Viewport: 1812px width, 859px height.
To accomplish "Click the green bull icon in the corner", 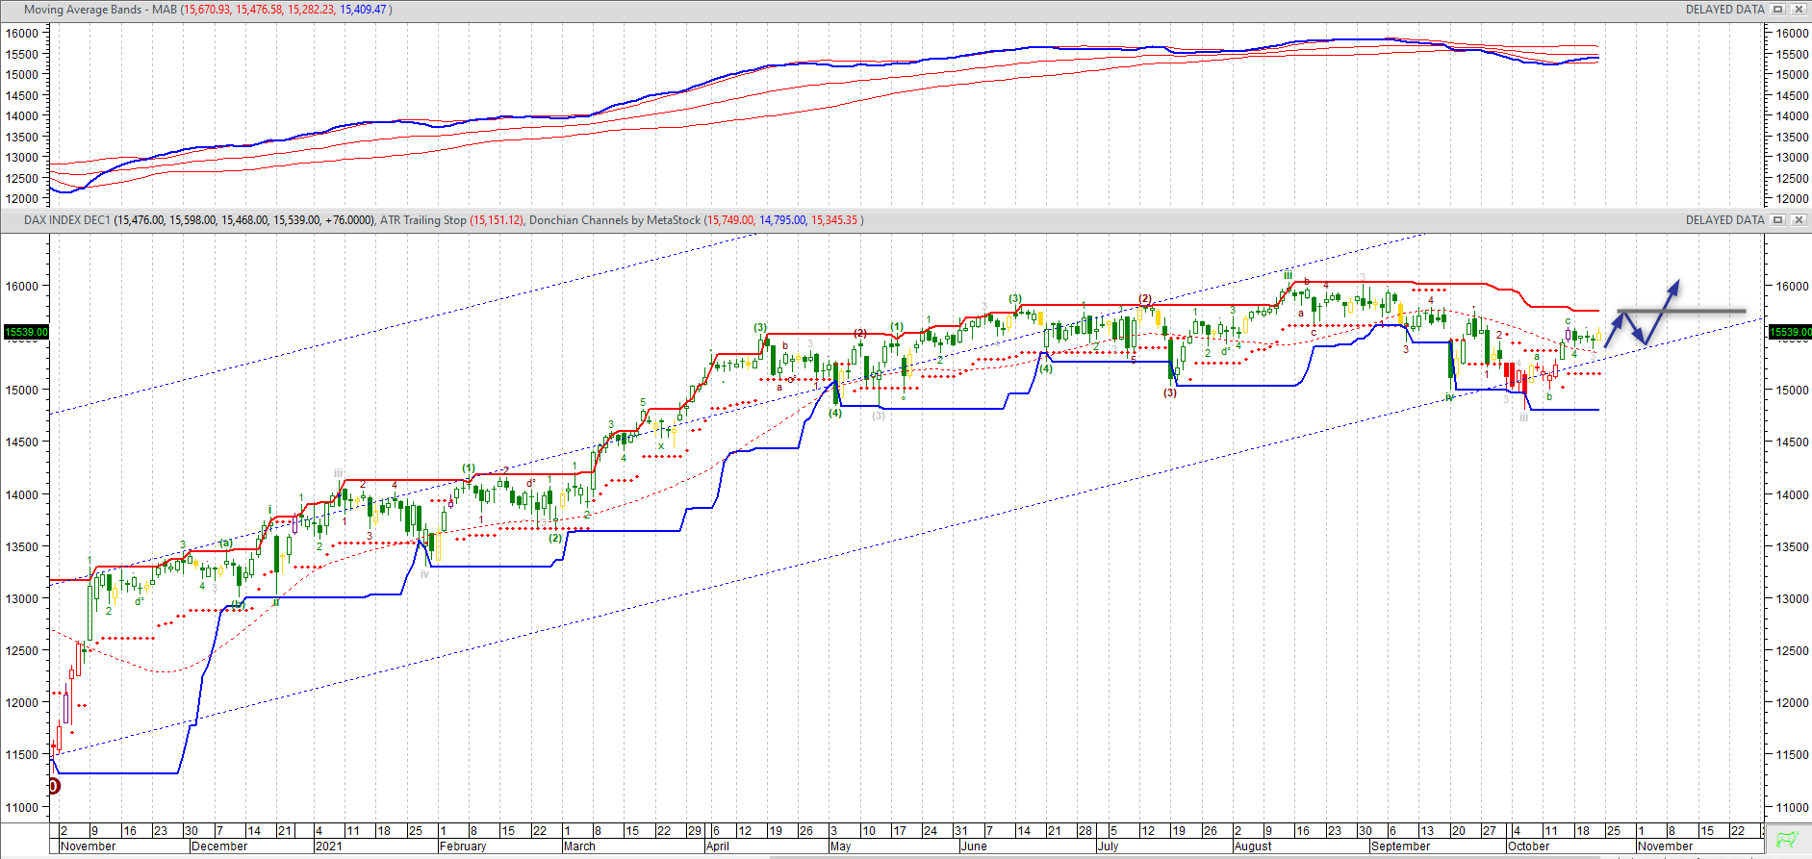I will point(1787,839).
